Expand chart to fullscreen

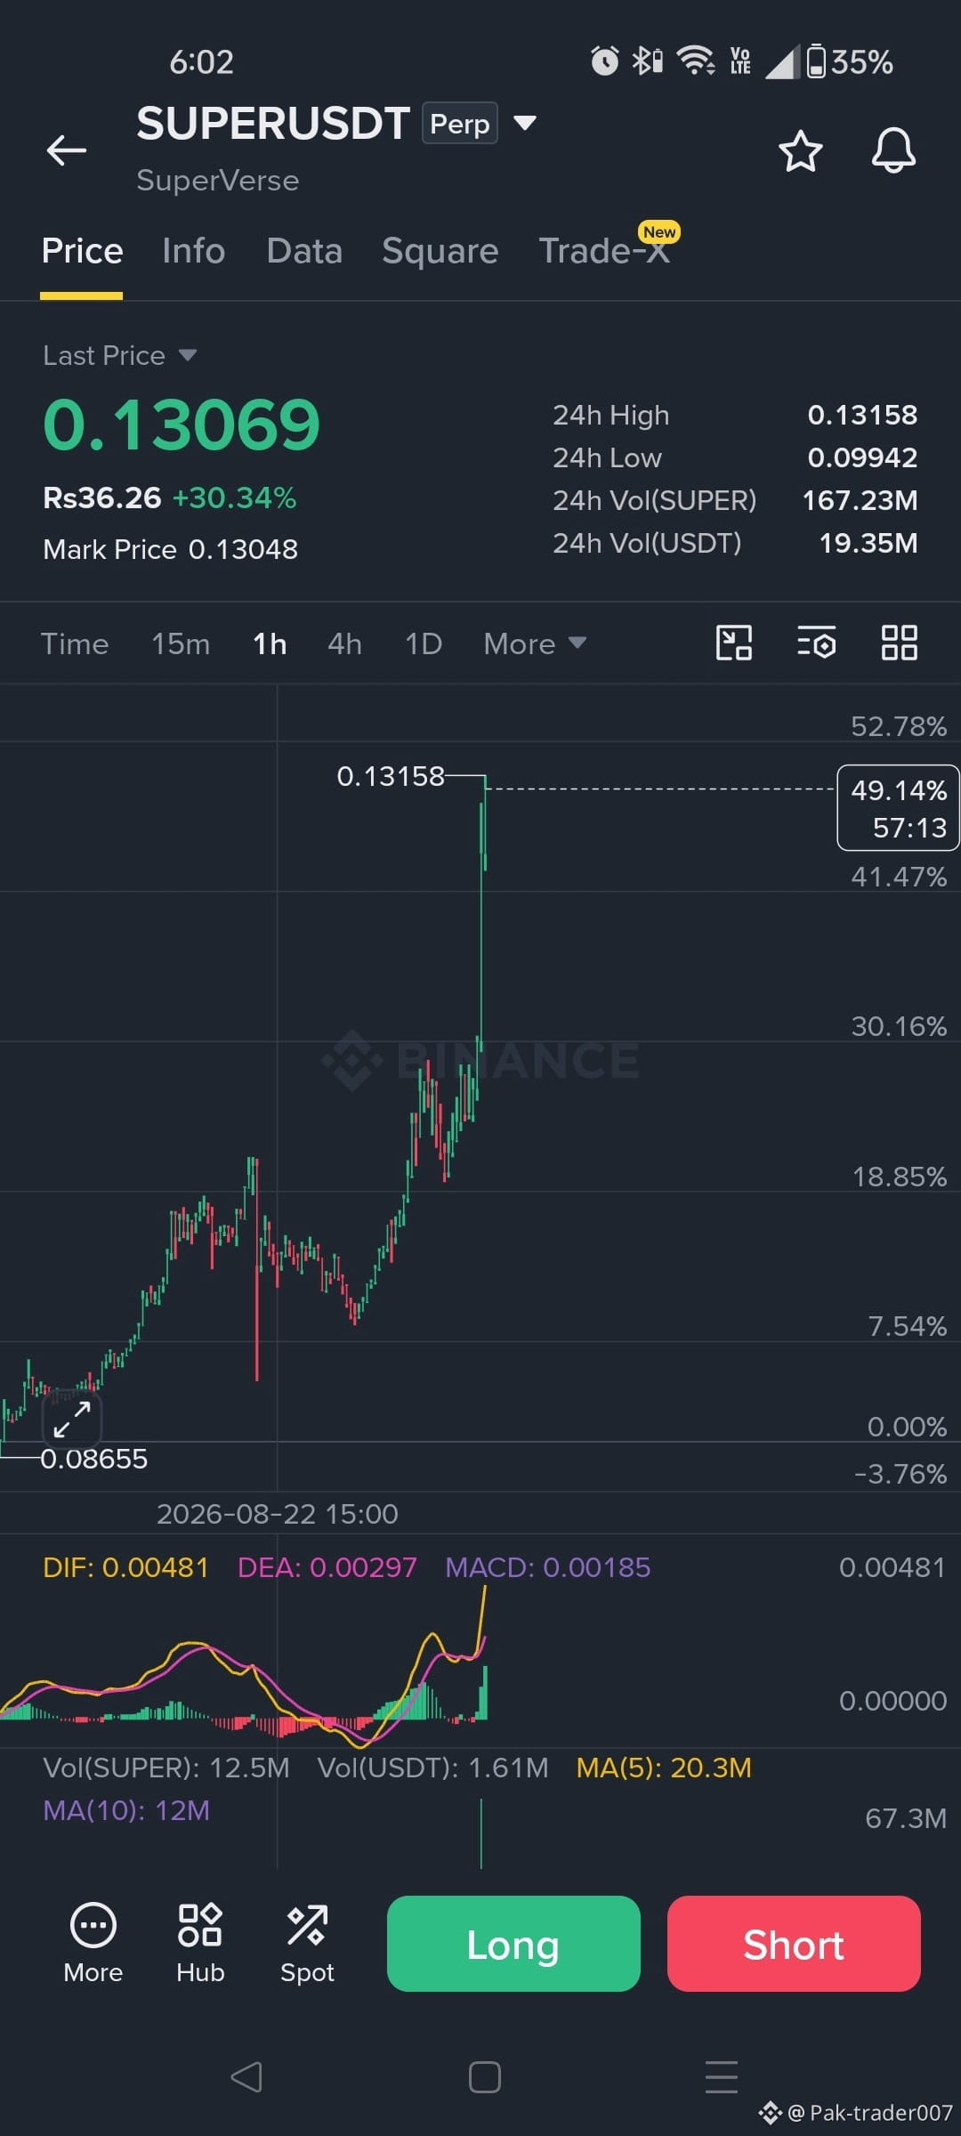pyautogui.click(x=72, y=1420)
